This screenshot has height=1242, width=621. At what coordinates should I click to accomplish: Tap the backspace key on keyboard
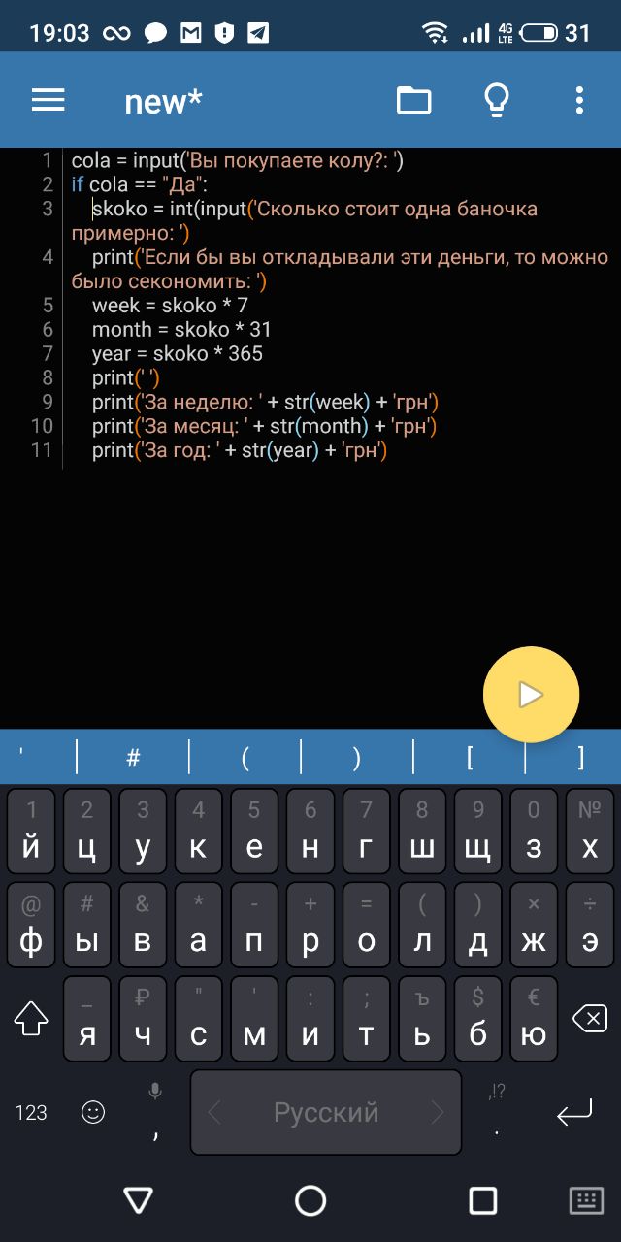589,1019
